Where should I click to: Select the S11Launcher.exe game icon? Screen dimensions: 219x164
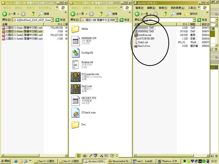(x=76, y=77)
